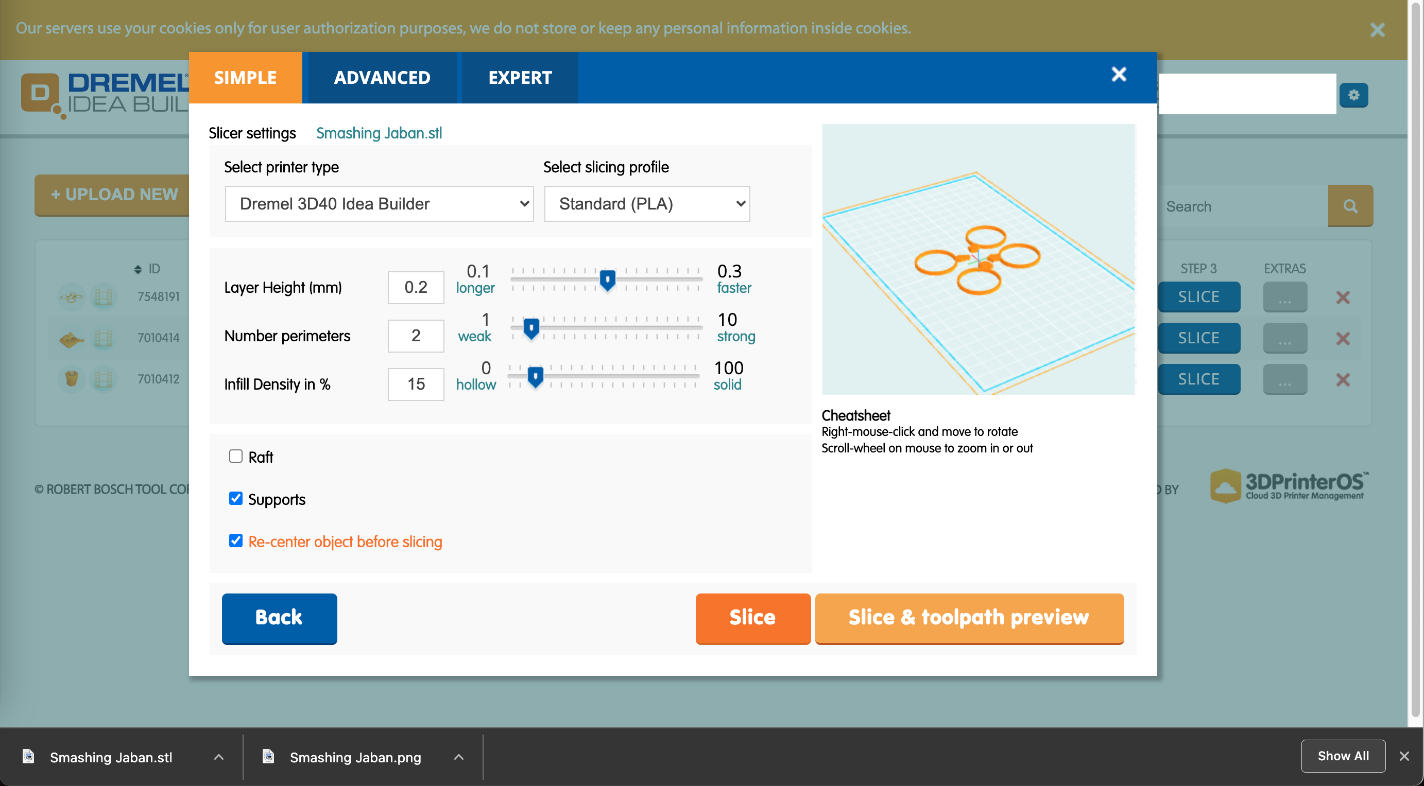Viewport: 1424px width, 786px height.
Task: Uncheck the Supports checkbox
Action: tap(235, 498)
